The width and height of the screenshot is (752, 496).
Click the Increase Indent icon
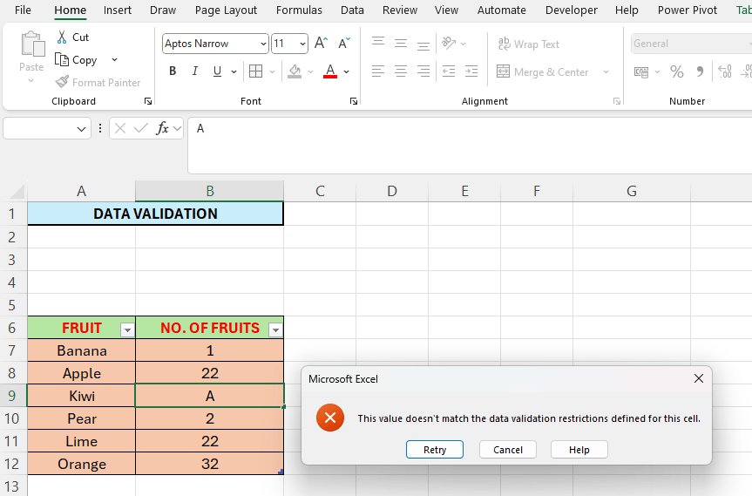pyautogui.click(x=471, y=71)
